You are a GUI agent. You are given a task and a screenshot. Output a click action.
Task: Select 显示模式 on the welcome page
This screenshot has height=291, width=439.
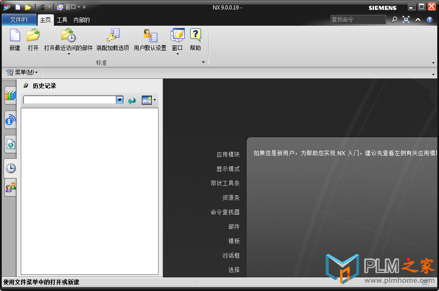(228, 169)
